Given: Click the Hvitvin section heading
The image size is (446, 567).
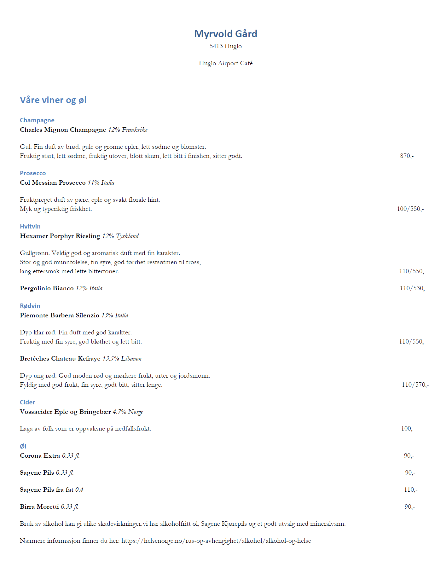Looking at the screenshot, I should [x=30, y=226].
